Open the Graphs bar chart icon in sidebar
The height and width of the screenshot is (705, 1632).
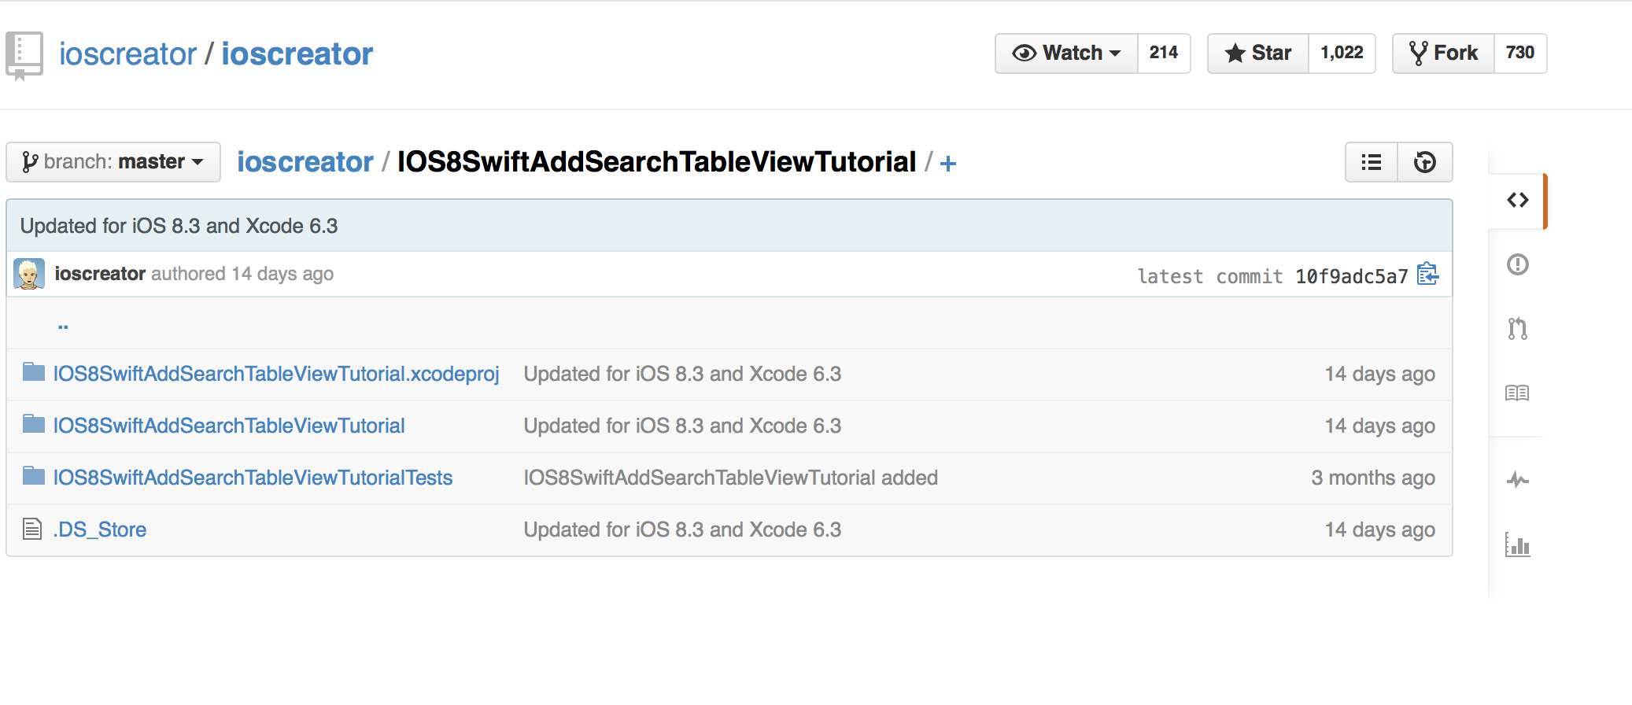pos(1518,544)
